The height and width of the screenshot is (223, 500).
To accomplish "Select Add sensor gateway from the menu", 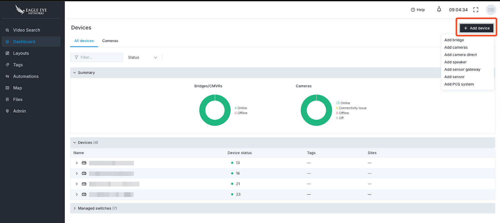I will 462,70.
